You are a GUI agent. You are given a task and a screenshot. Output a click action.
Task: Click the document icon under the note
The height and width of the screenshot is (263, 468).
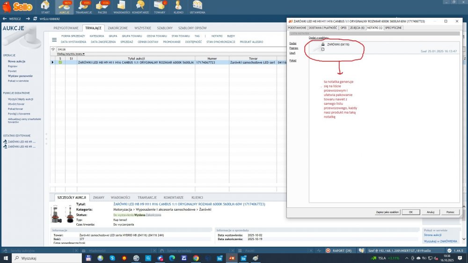click(323, 50)
